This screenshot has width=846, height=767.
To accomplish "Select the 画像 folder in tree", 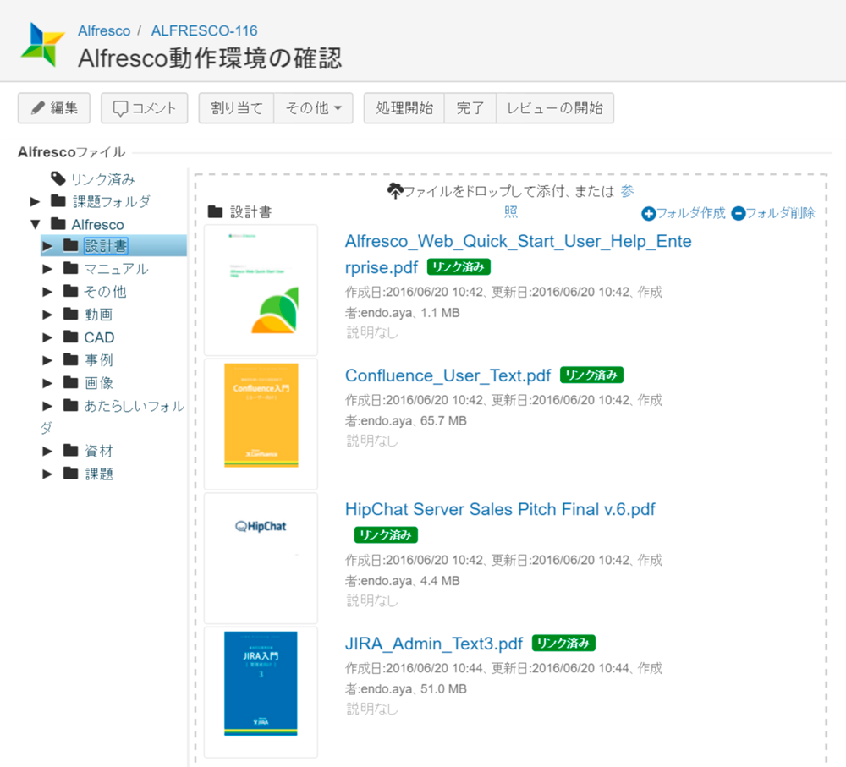I will click(99, 383).
